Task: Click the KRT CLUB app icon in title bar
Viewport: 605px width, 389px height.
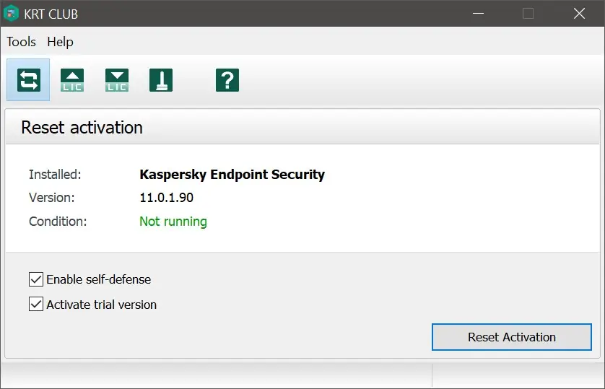Action: pyautogui.click(x=12, y=14)
